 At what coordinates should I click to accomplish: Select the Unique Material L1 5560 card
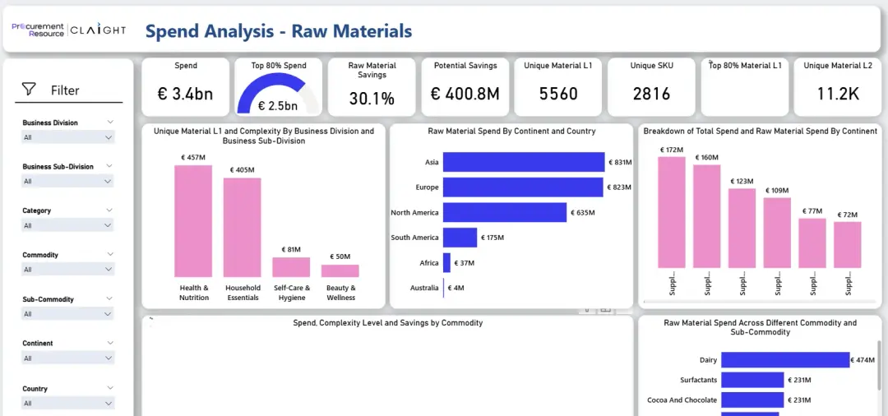[557, 86]
